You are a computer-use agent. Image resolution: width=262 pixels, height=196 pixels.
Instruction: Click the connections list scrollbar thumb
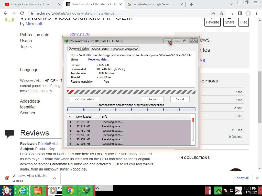tap(193, 120)
